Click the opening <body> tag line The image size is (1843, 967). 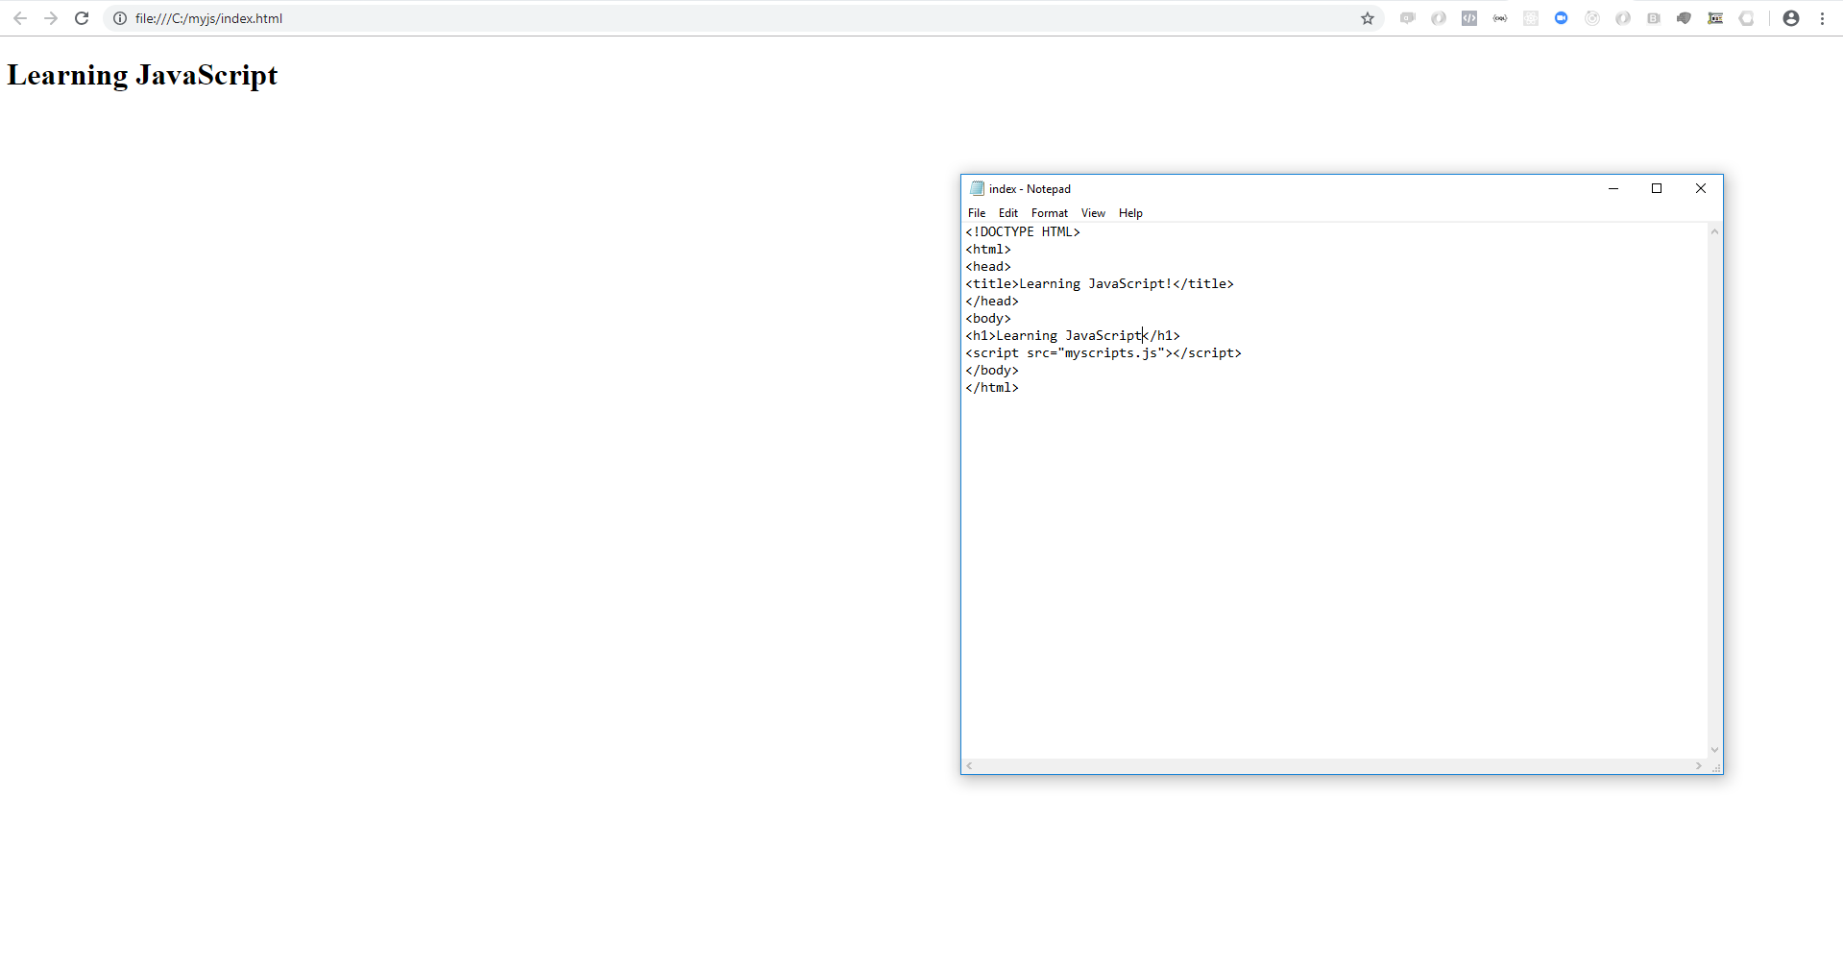(988, 318)
